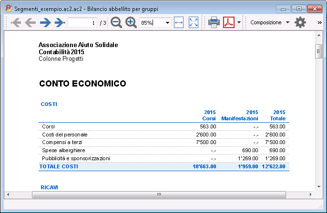Image resolution: width=327 pixels, height=213 pixels.
Task: Open settings with the gear icon
Action: pos(300,22)
